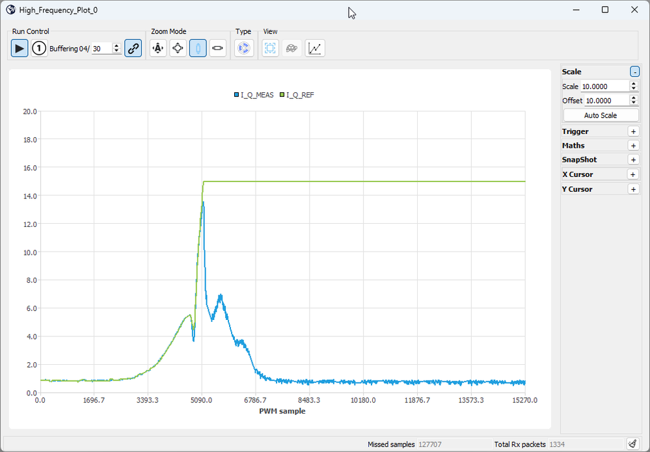Click the Scale value input field
The image size is (650, 452).
pos(604,86)
